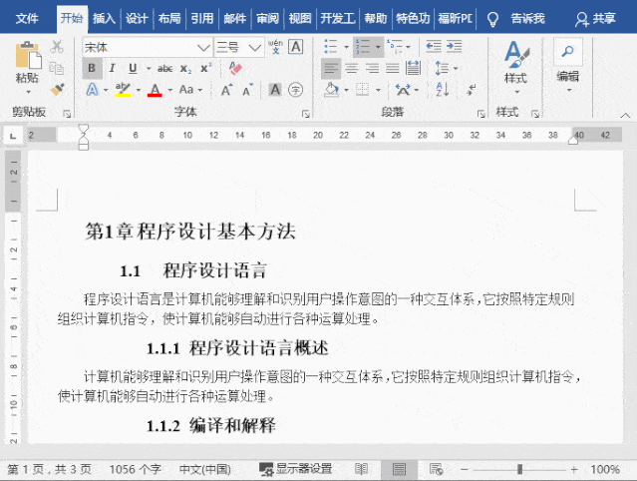637x481 pixels.
Task: Click the zoom slider handle
Action: 519,469
